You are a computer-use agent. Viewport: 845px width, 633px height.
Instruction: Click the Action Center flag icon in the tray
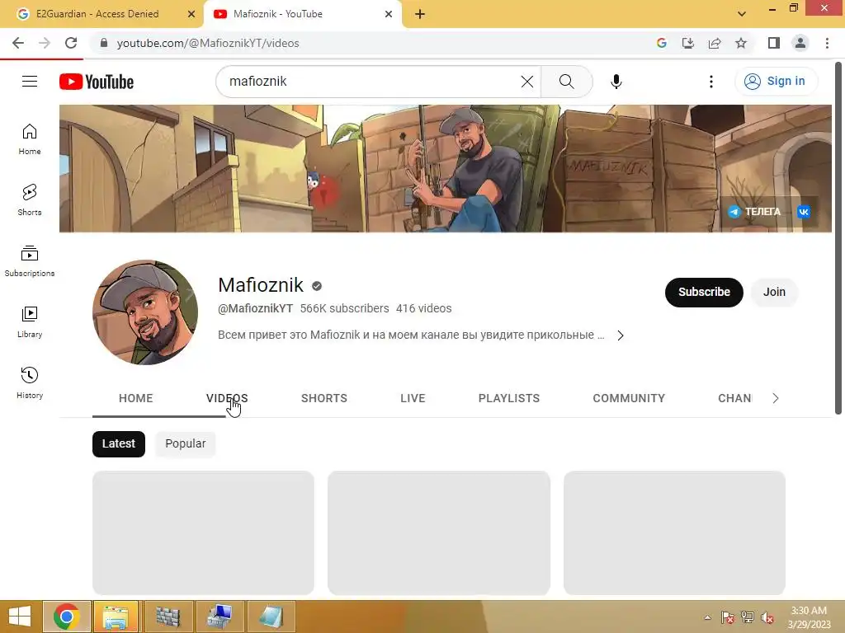pos(728,617)
